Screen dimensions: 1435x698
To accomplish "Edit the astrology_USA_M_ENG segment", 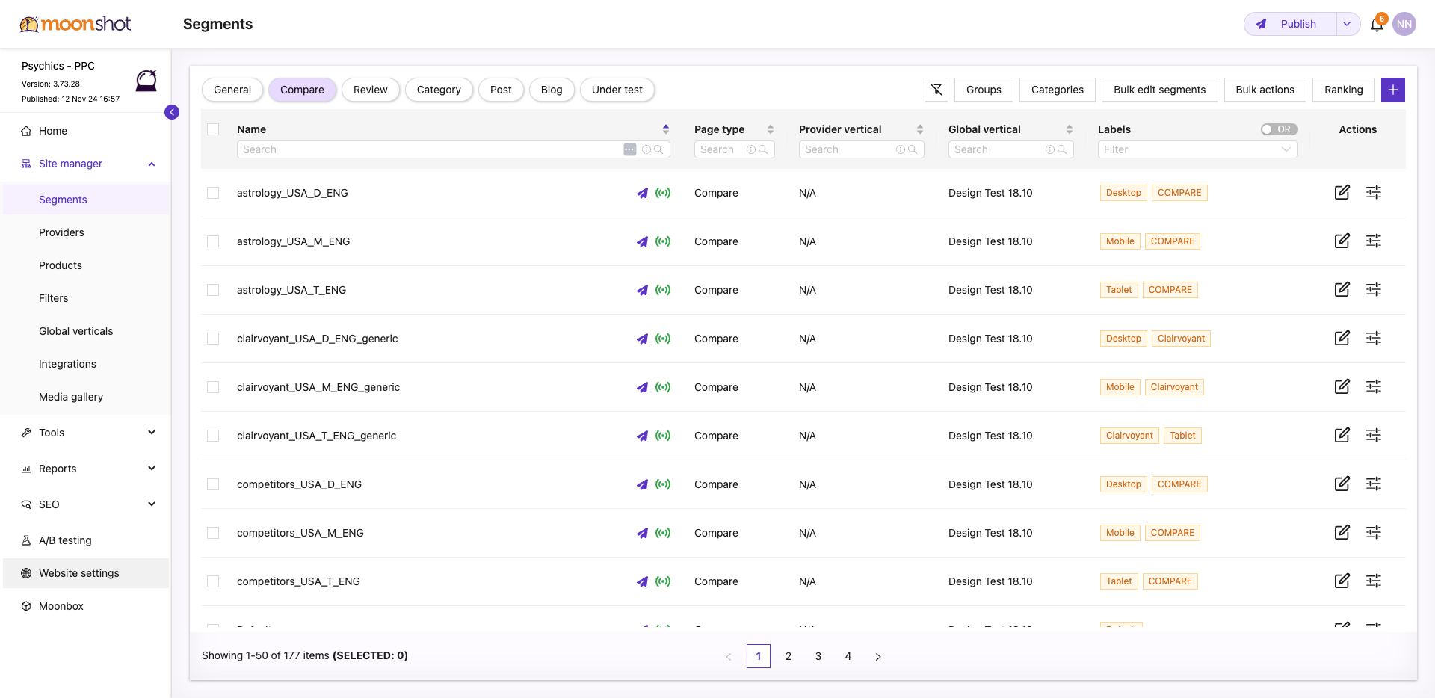I will coord(1342,241).
